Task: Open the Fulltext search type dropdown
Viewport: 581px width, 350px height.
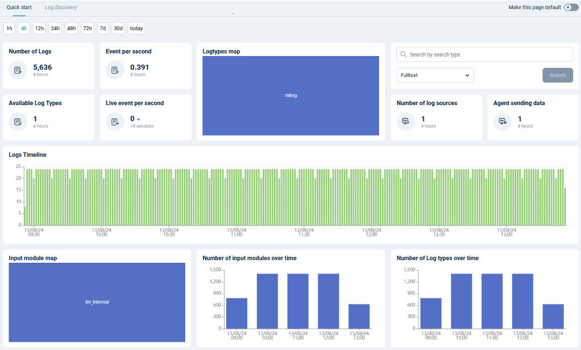Action: (435, 75)
